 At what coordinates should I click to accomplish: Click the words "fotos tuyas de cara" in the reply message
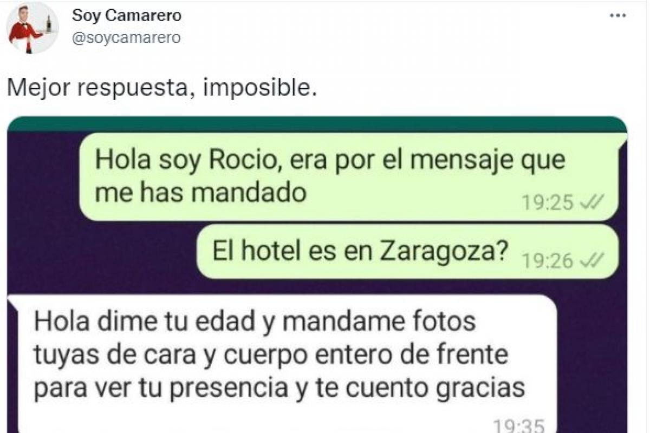pyautogui.click(x=256, y=339)
